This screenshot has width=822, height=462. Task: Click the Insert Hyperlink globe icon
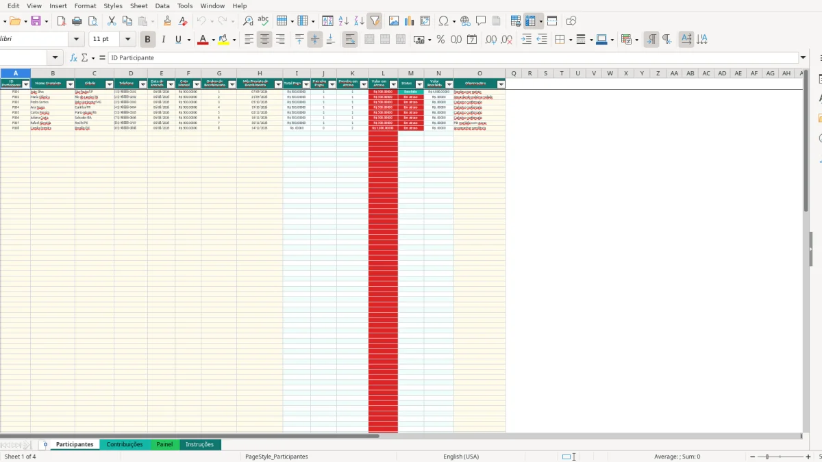[x=465, y=21]
